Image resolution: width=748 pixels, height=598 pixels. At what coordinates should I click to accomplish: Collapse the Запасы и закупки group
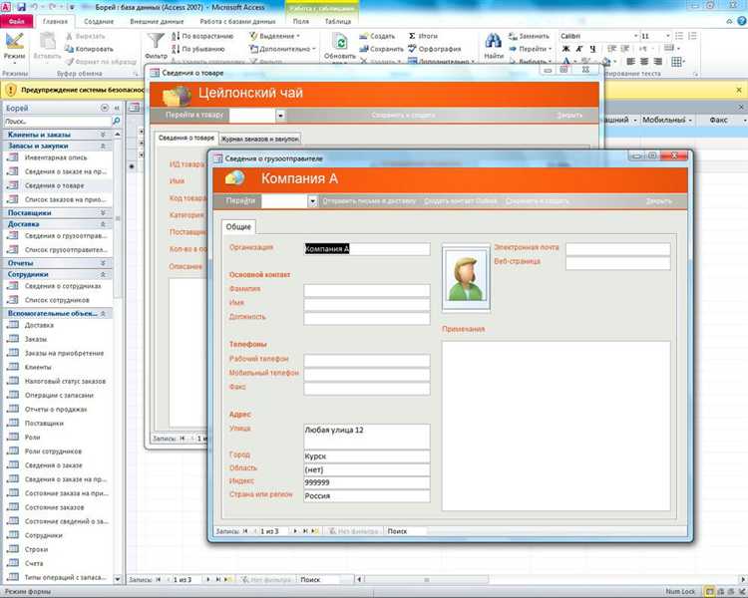103,146
